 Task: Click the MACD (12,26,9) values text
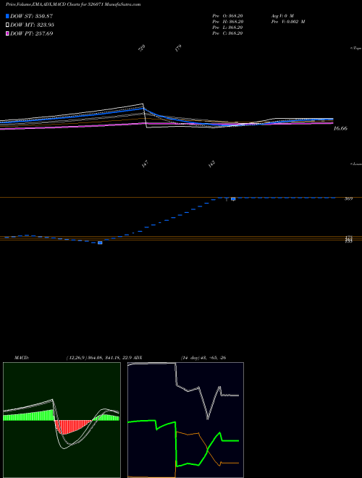pos(98,358)
